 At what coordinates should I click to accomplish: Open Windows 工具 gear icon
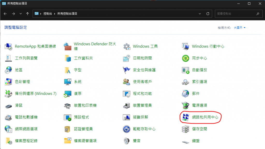(x=127, y=47)
